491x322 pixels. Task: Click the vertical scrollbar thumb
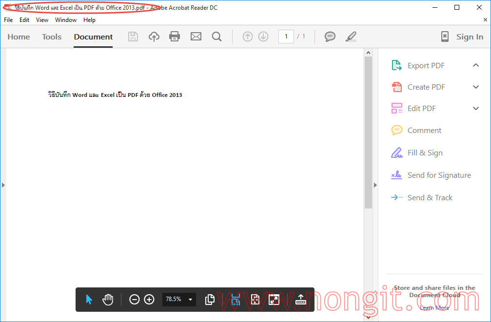(x=368, y=133)
